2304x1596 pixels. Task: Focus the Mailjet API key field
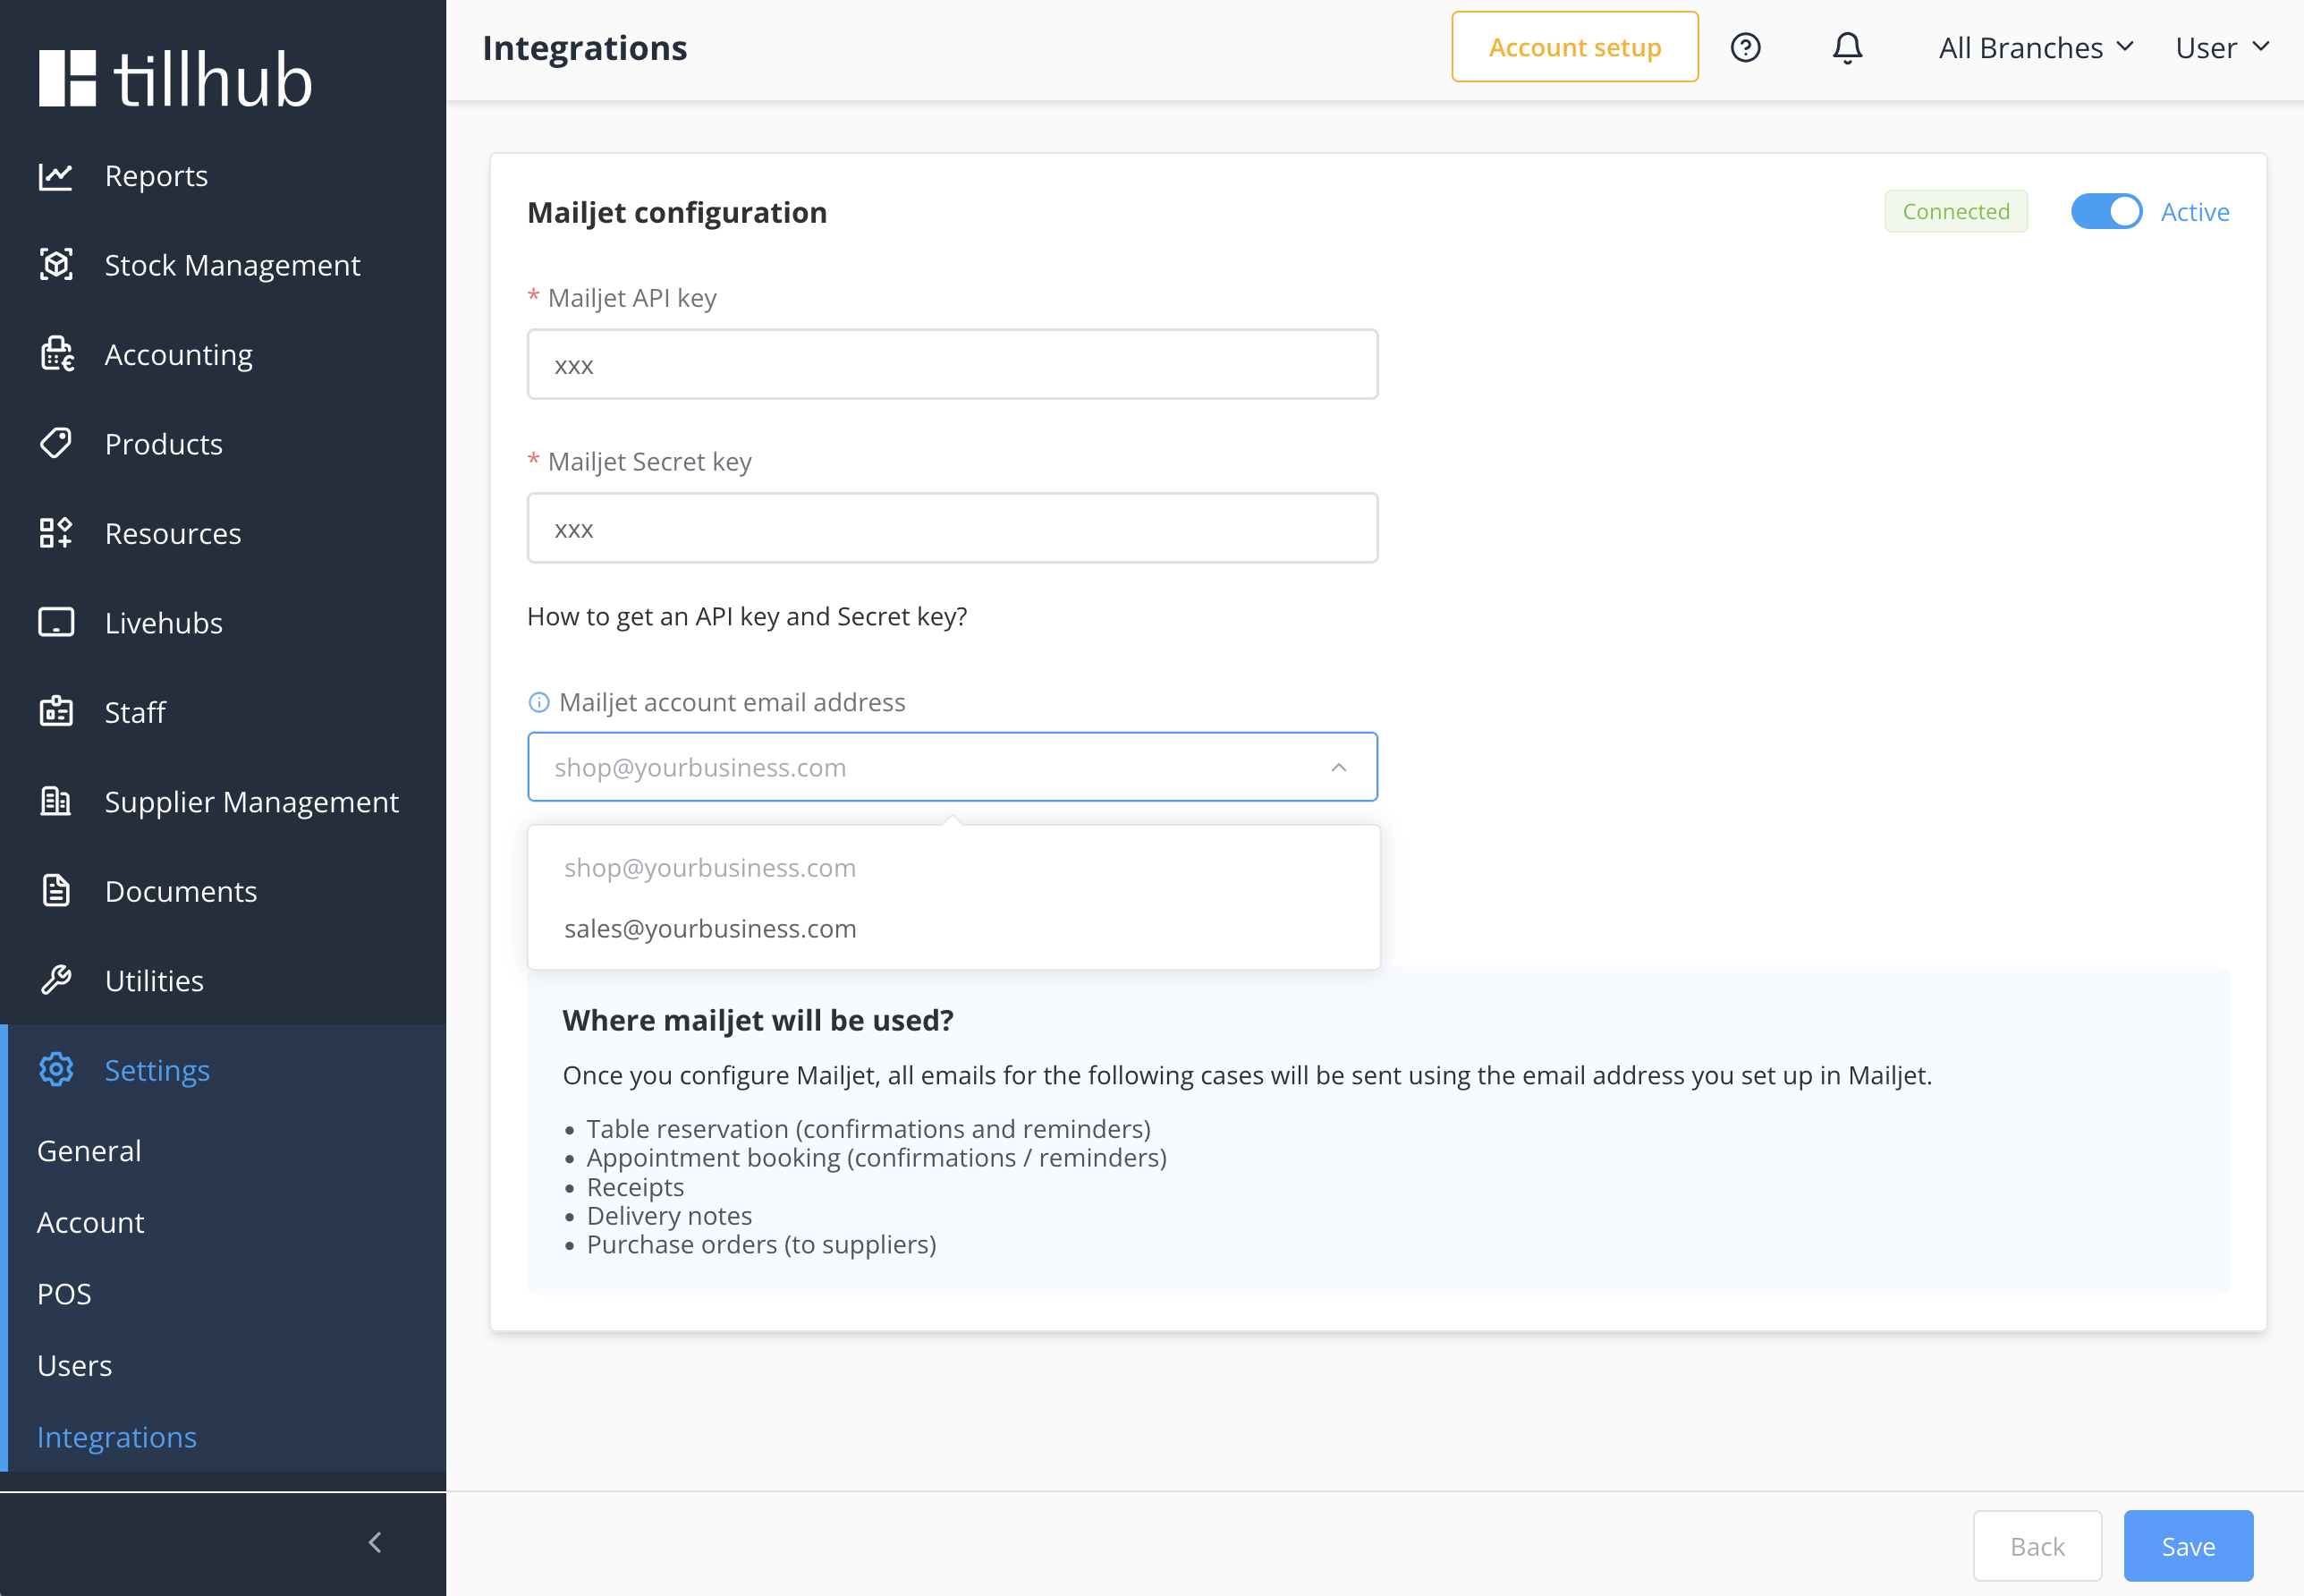tap(952, 364)
